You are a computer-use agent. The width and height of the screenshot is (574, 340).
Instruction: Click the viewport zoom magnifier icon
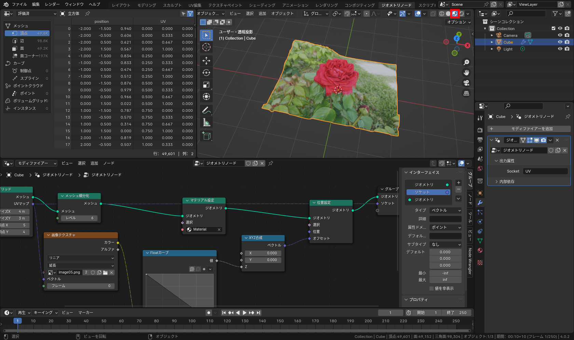[x=466, y=62]
